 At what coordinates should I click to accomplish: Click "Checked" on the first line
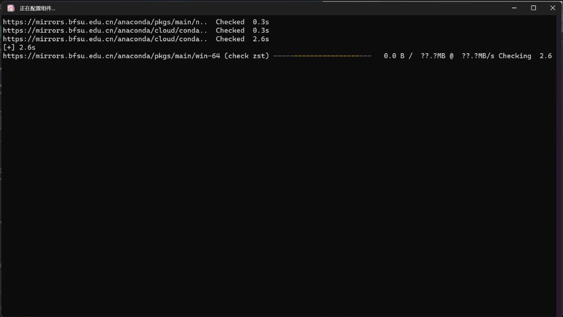[x=230, y=22]
